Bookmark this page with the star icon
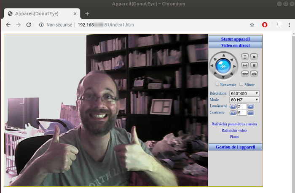This screenshot has height=193, width=295. click(252, 25)
